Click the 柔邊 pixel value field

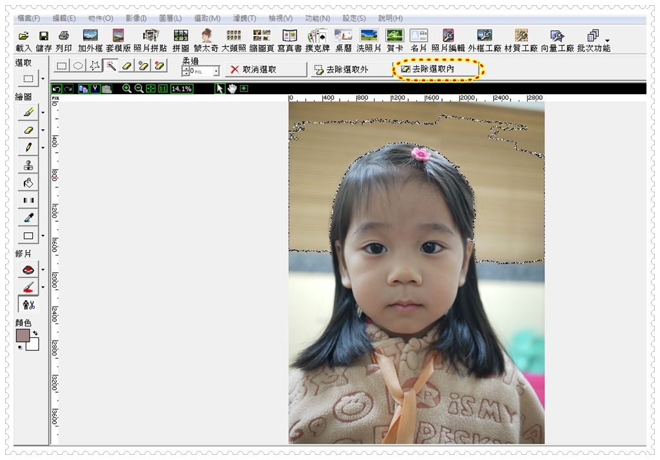(x=201, y=71)
